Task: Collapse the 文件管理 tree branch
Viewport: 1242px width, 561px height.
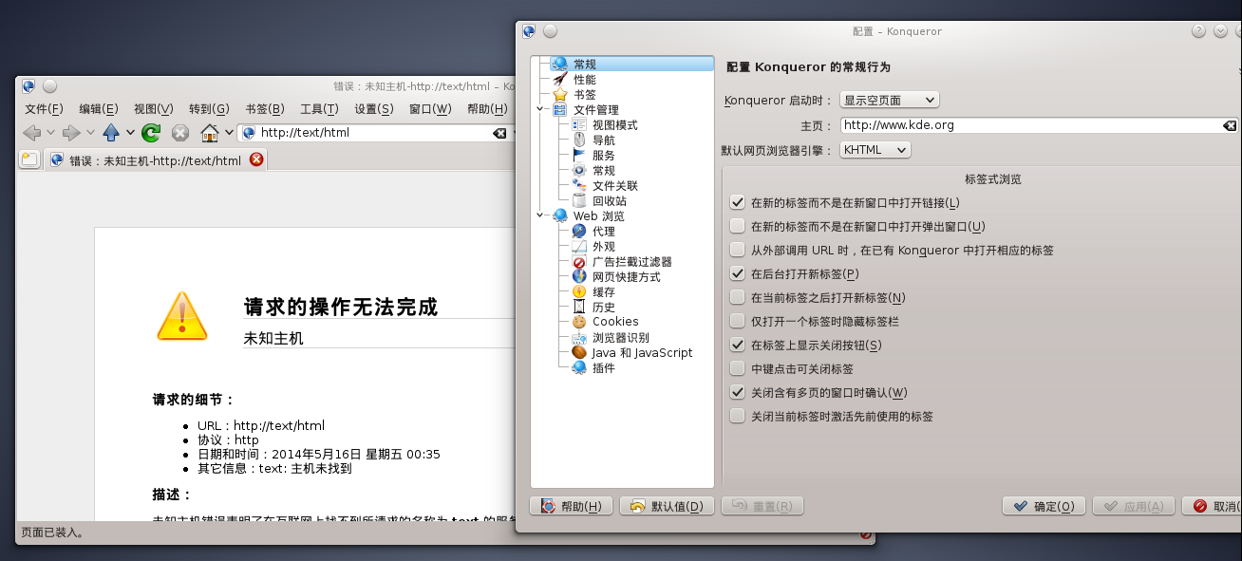Action: (x=540, y=110)
